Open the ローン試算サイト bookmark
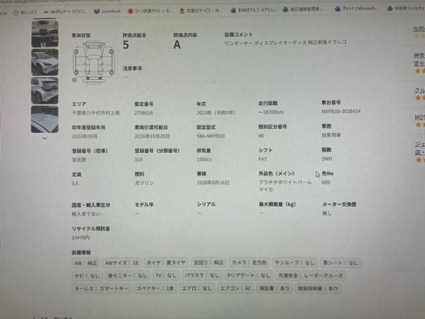 [x=149, y=11]
